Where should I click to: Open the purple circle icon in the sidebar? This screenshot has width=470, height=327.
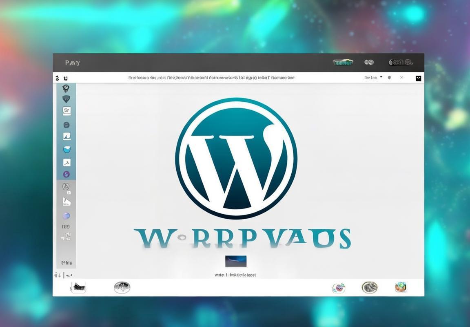[x=66, y=174]
